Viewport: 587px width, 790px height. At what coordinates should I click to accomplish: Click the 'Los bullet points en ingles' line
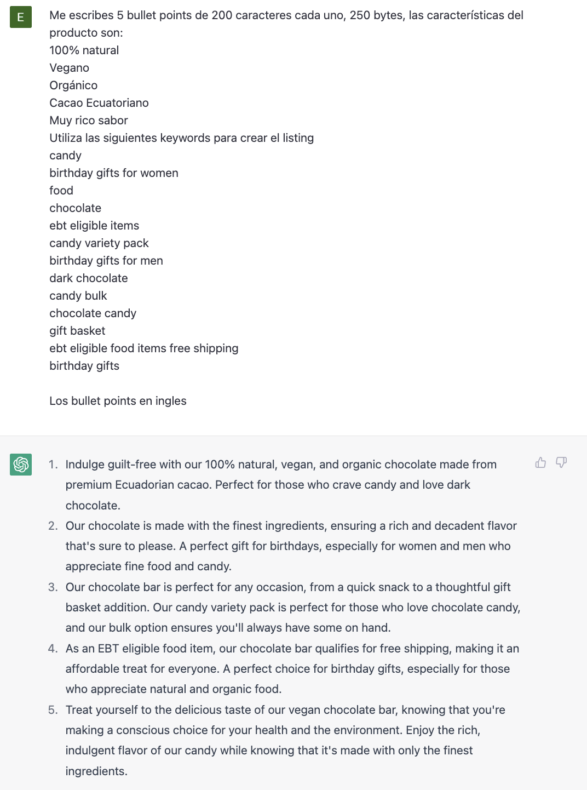118,401
